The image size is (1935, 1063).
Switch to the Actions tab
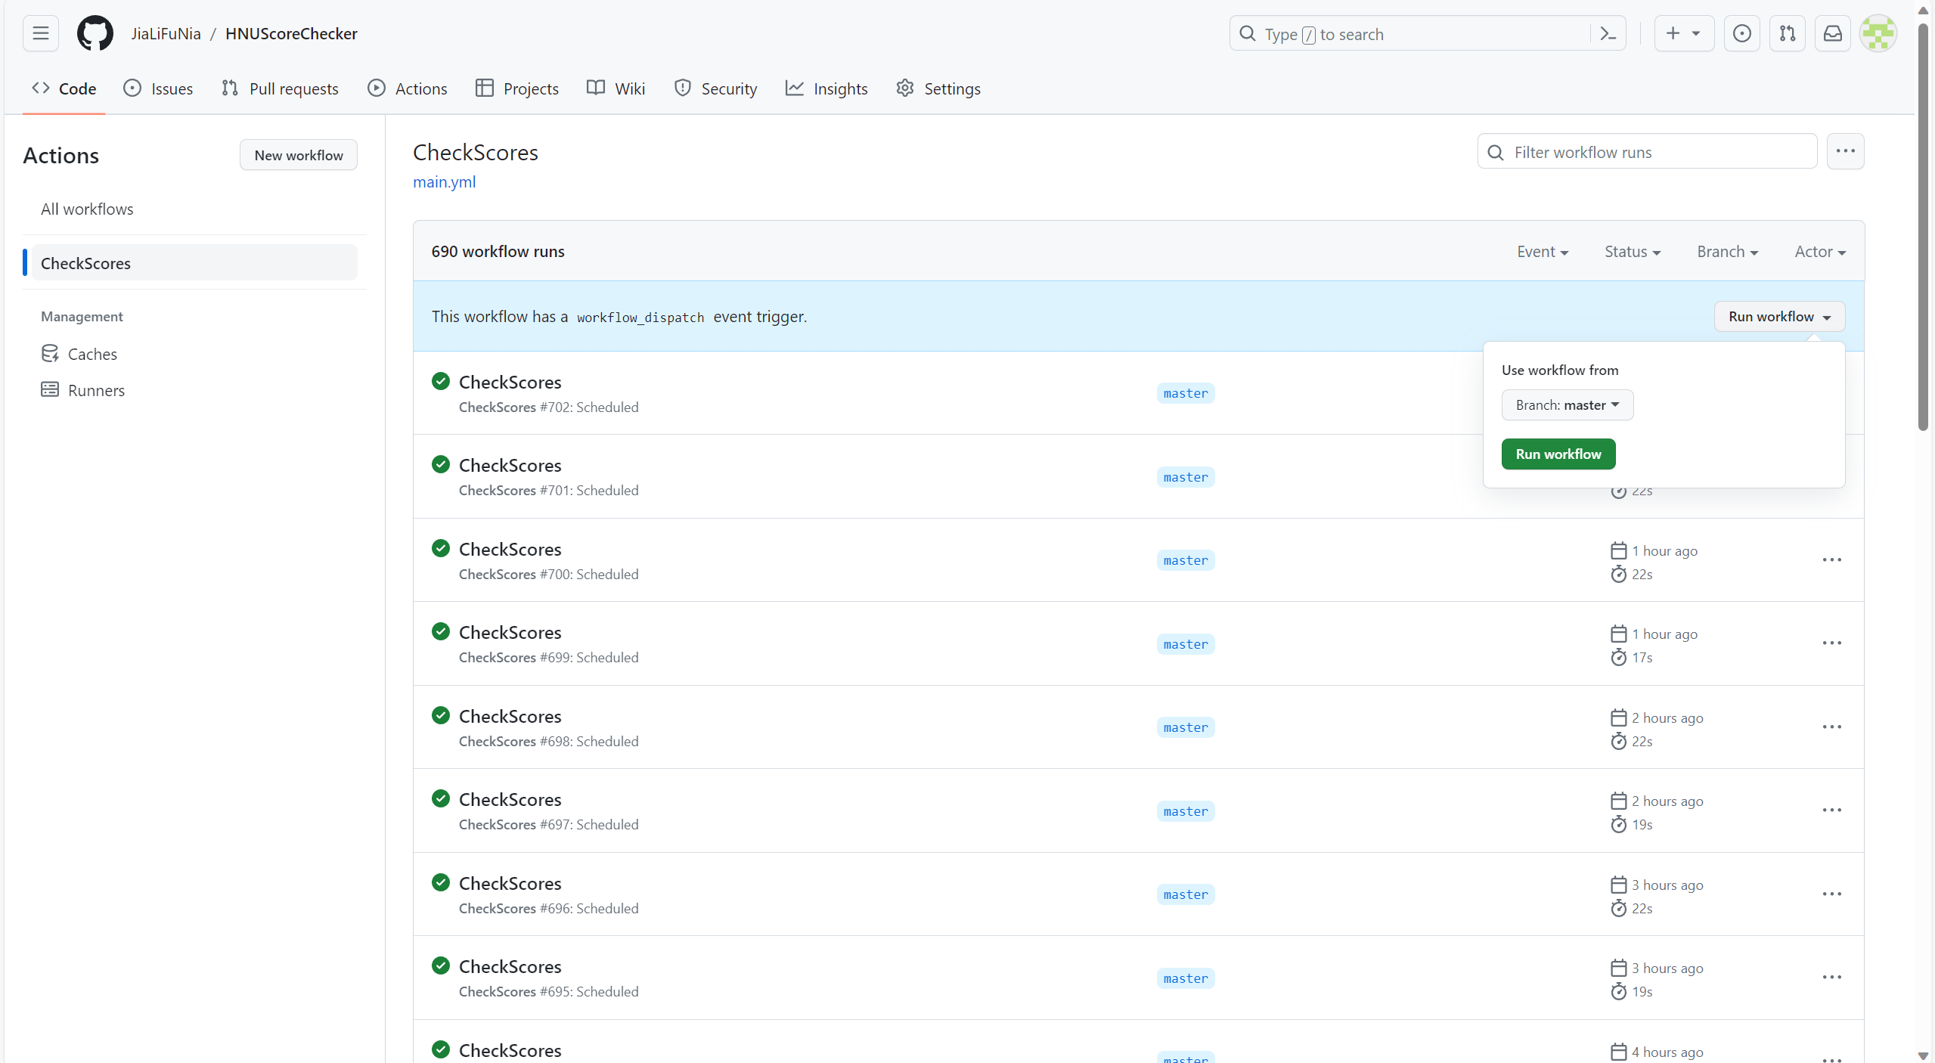point(408,88)
